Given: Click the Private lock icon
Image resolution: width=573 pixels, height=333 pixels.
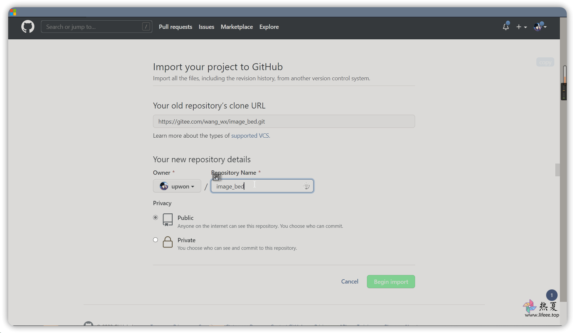Looking at the screenshot, I should tap(168, 242).
